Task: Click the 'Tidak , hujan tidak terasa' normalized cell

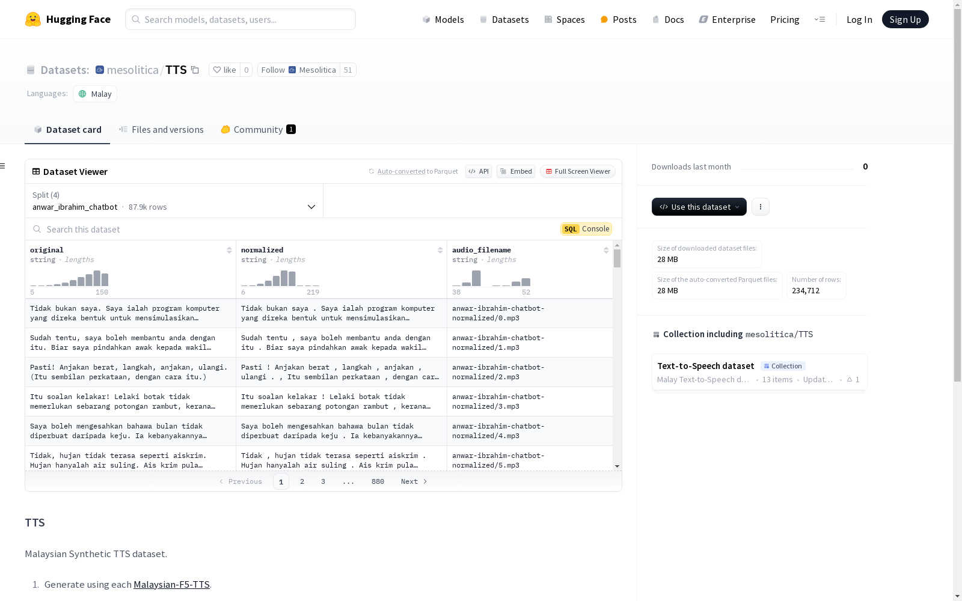Action: [341, 459]
